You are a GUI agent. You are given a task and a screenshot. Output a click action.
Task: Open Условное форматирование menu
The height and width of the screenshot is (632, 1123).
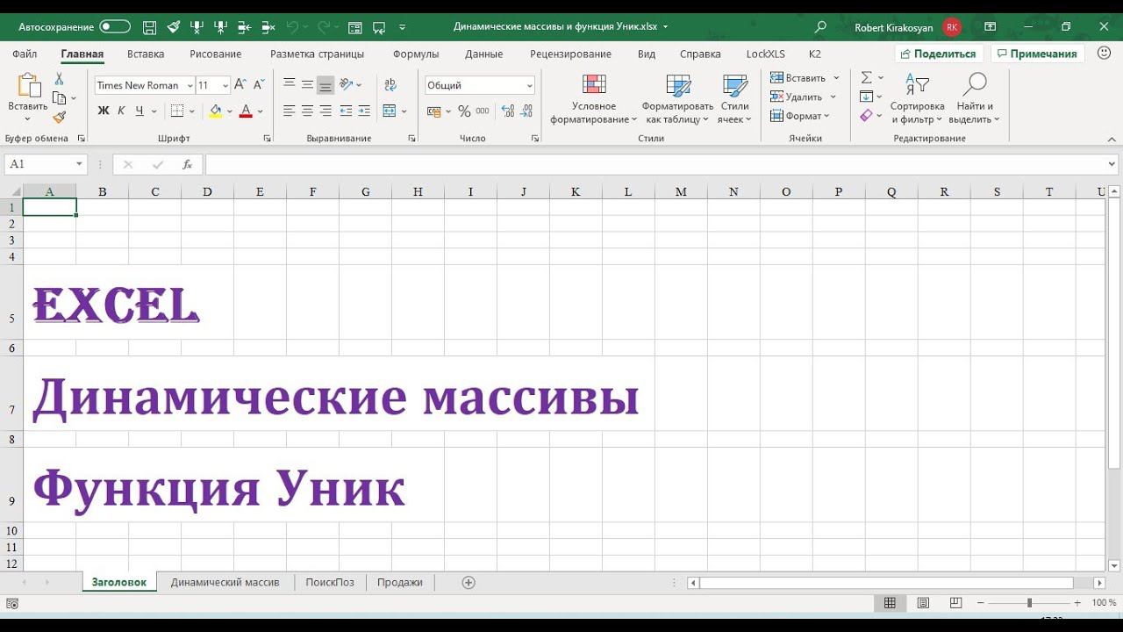pyautogui.click(x=594, y=99)
